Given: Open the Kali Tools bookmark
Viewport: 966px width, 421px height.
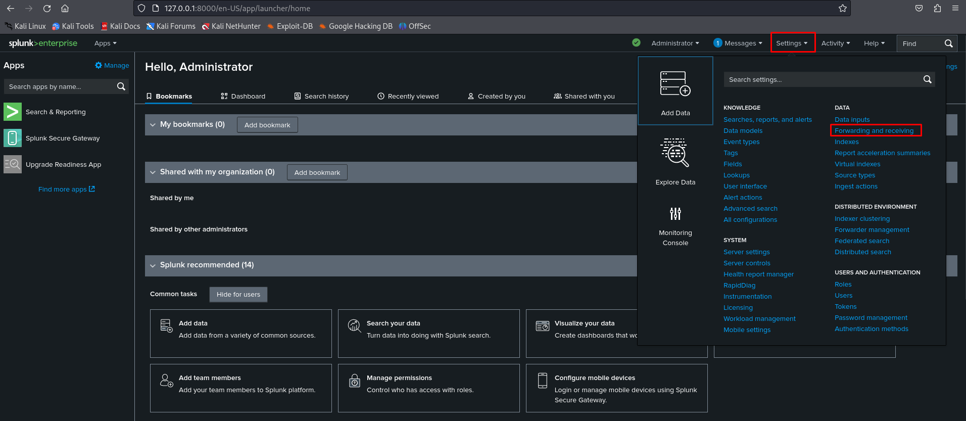Looking at the screenshot, I should (x=73, y=26).
